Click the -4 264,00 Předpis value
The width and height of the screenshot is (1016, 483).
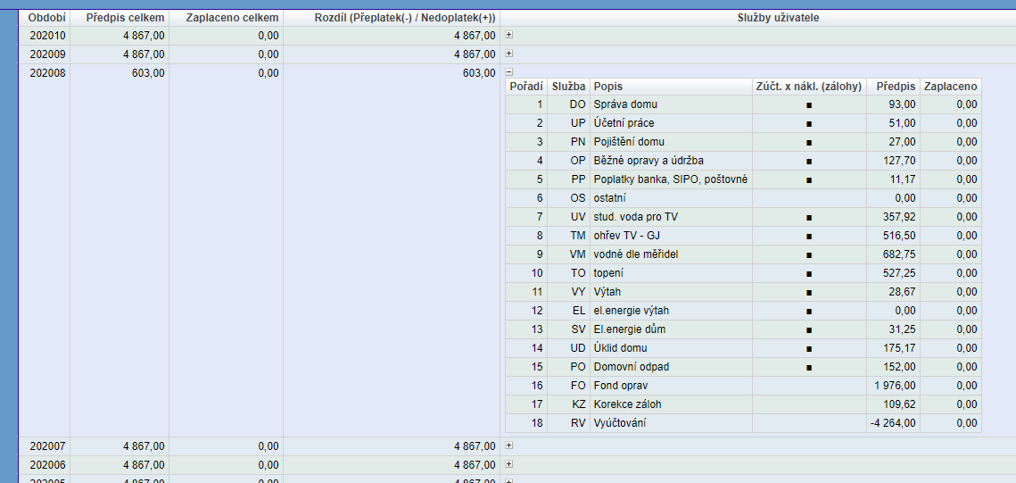coord(894,424)
